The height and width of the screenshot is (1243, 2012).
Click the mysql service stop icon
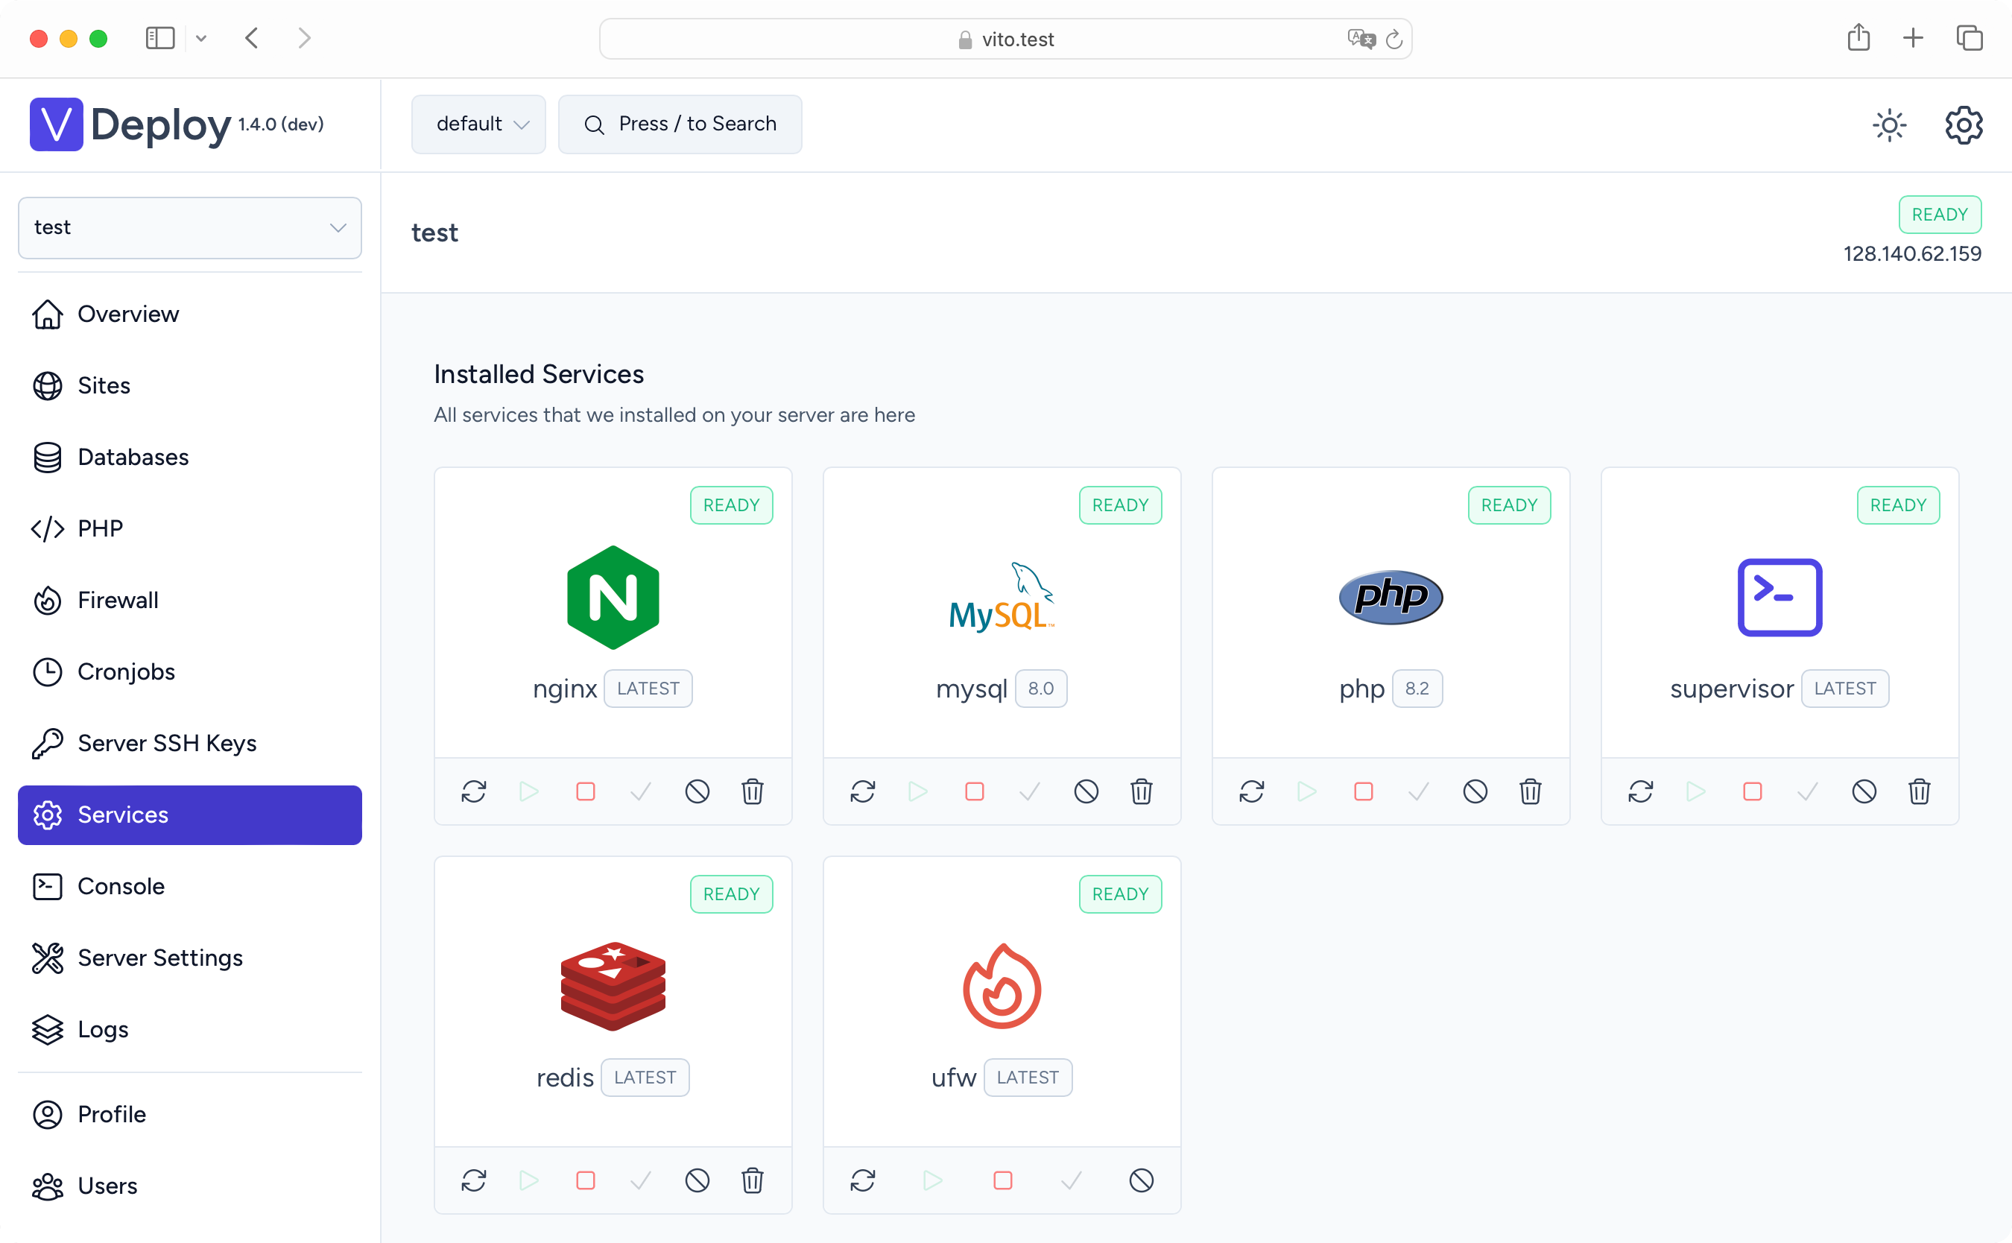[x=975, y=791]
